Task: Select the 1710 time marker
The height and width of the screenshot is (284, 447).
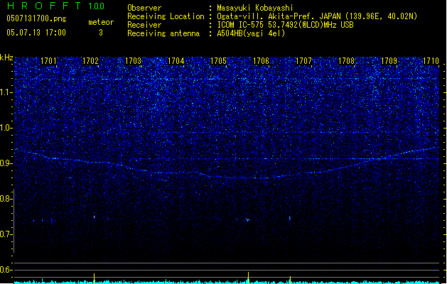Action: coord(431,61)
